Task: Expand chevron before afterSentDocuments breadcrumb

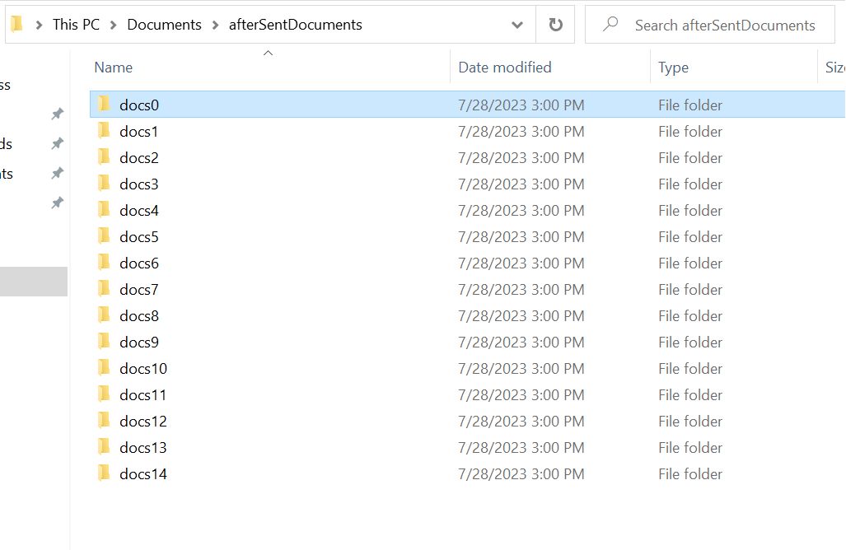Action: [215, 25]
